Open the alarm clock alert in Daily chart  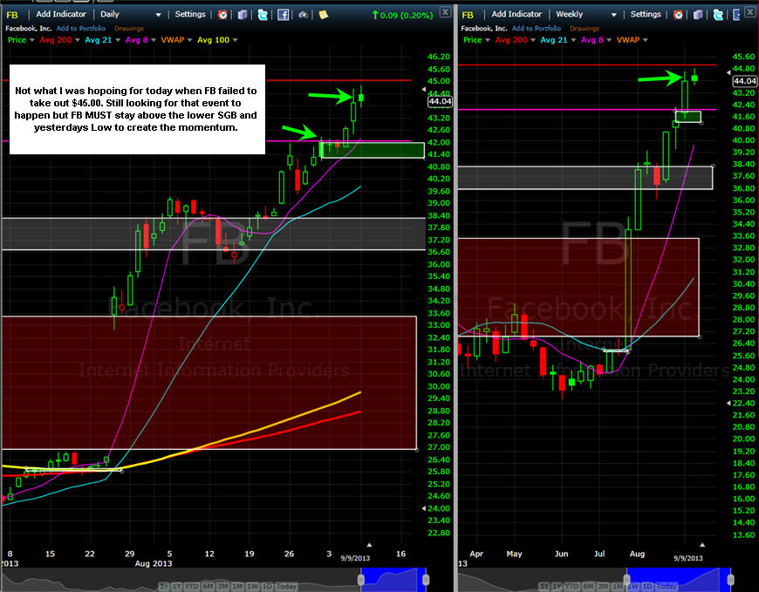[222, 15]
